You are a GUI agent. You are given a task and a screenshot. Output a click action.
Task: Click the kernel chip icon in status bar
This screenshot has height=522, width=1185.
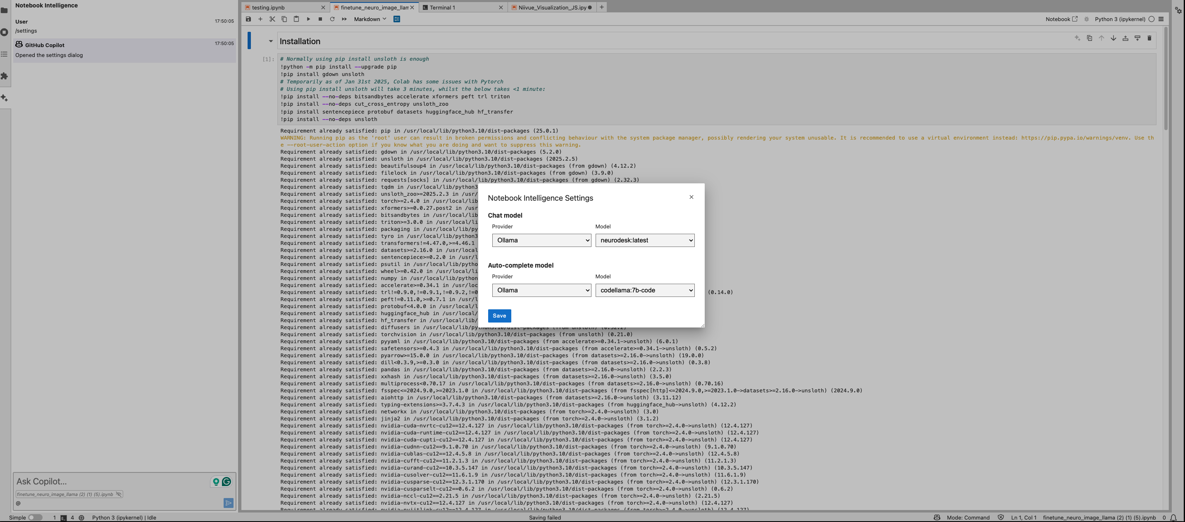tap(81, 518)
